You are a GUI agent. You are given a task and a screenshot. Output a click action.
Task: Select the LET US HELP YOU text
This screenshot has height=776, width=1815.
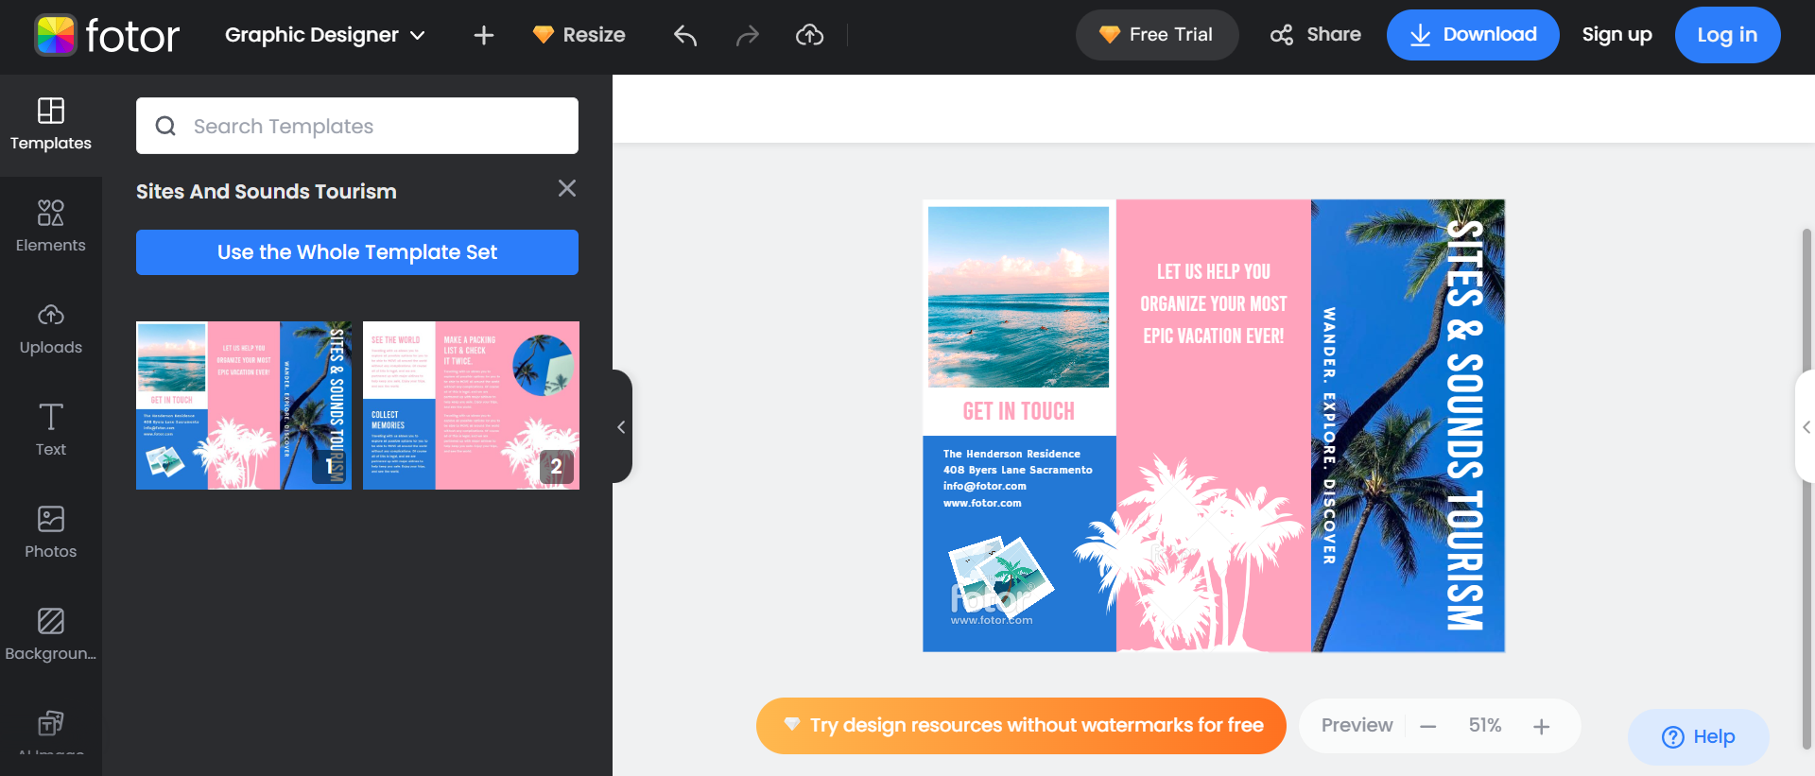tap(1214, 304)
